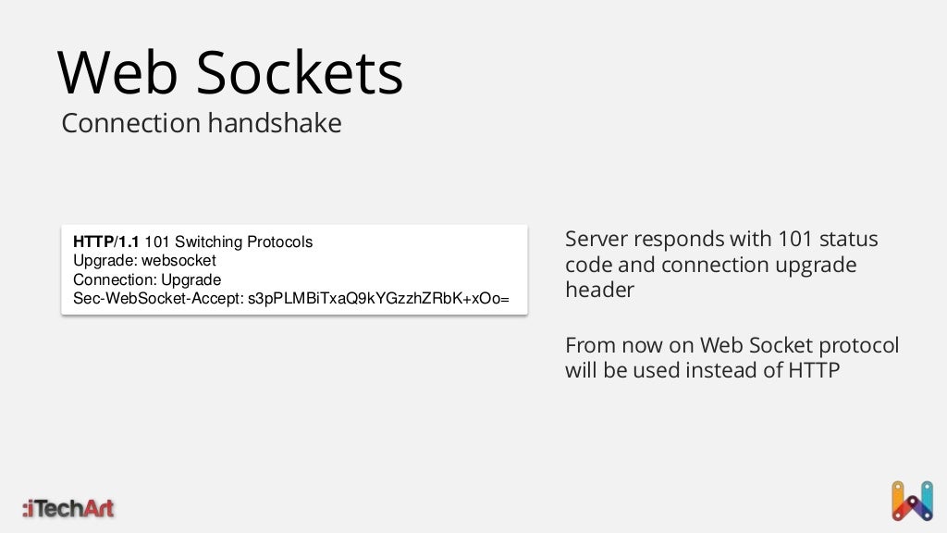Click the Sec-WebSocket-Accept header line
This screenshot has width=947, height=533.
coord(291,299)
